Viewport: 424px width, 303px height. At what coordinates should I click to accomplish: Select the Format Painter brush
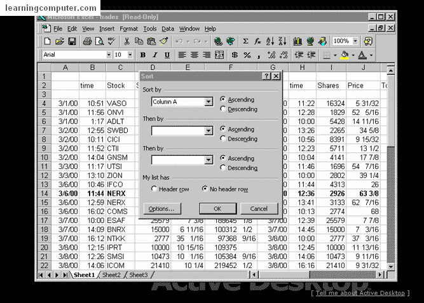[x=164, y=41]
